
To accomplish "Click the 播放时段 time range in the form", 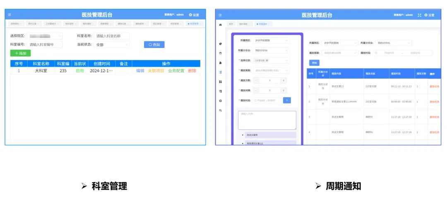I will [x=267, y=100].
